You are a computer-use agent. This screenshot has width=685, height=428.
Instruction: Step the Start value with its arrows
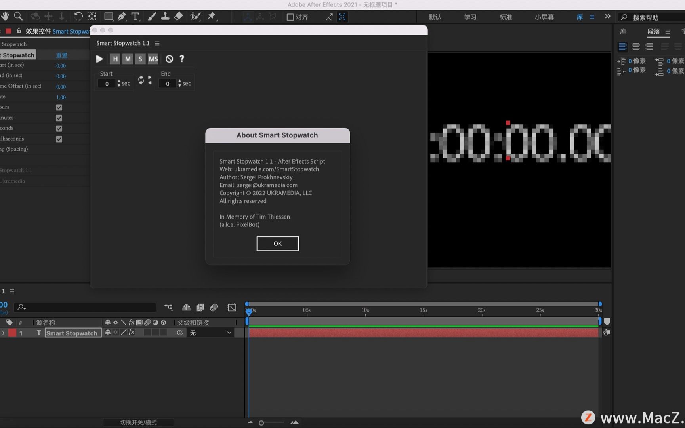(x=119, y=84)
